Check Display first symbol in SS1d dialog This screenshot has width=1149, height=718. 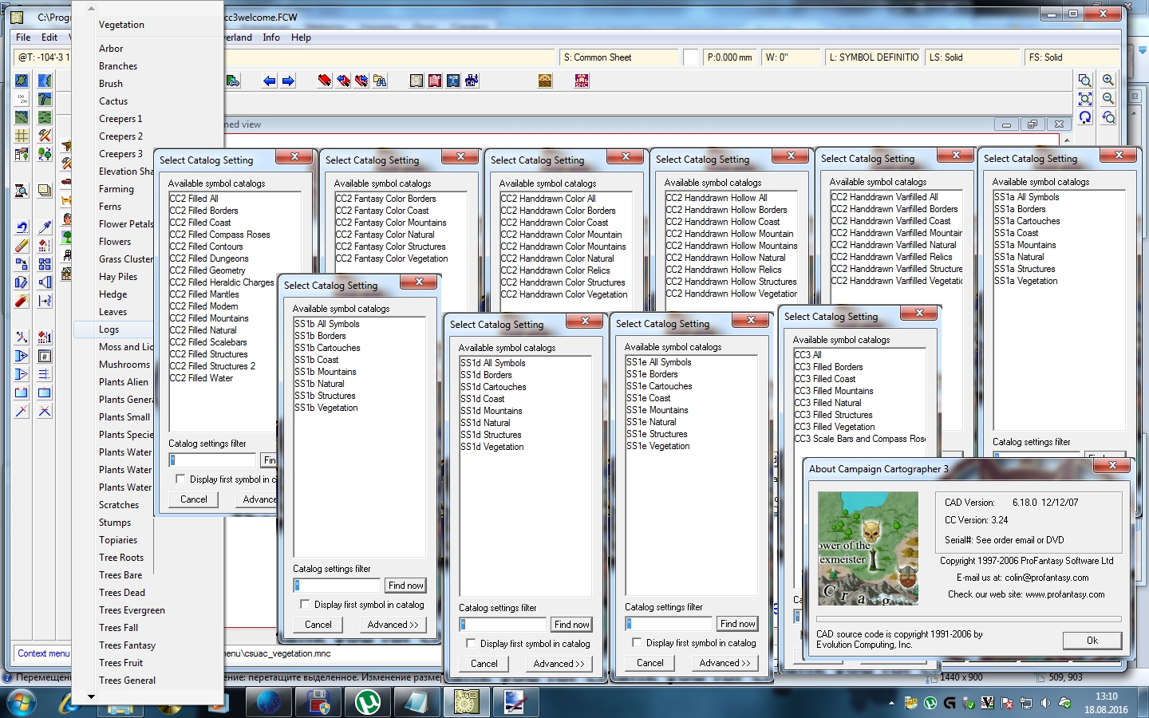click(x=471, y=643)
